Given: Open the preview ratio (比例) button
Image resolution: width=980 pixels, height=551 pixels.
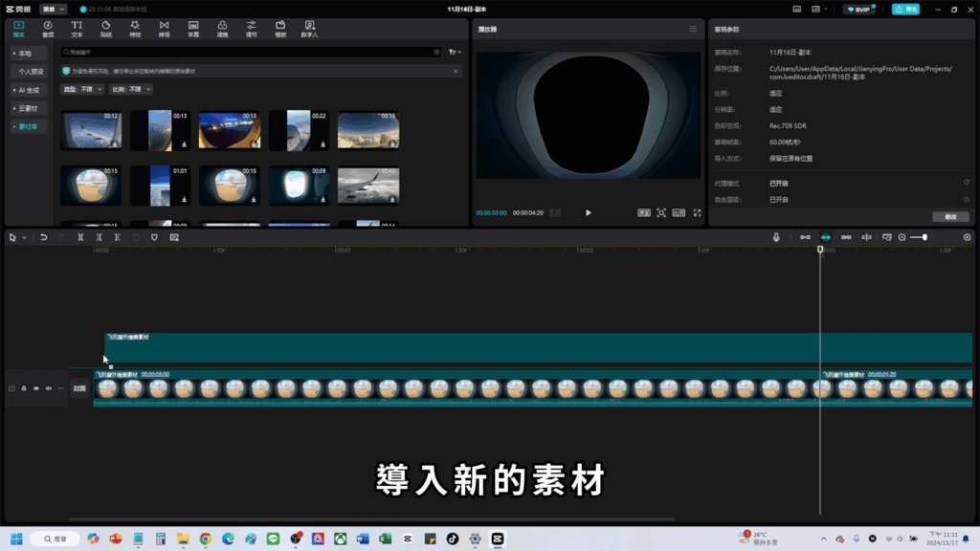Looking at the screenshot, I should (x=679, y=213).
